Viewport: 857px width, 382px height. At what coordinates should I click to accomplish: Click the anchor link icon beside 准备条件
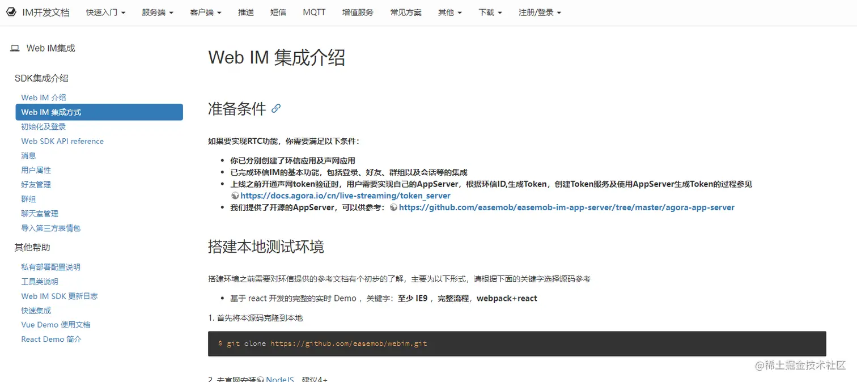pos(276,108)
